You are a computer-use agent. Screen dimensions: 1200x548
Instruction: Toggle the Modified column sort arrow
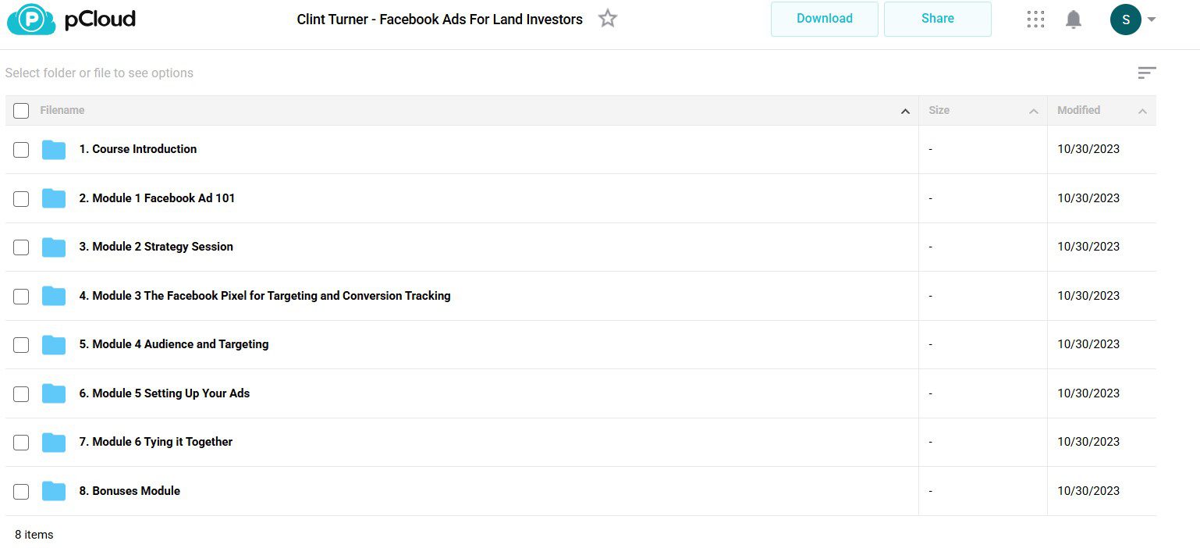point(1142,112)
